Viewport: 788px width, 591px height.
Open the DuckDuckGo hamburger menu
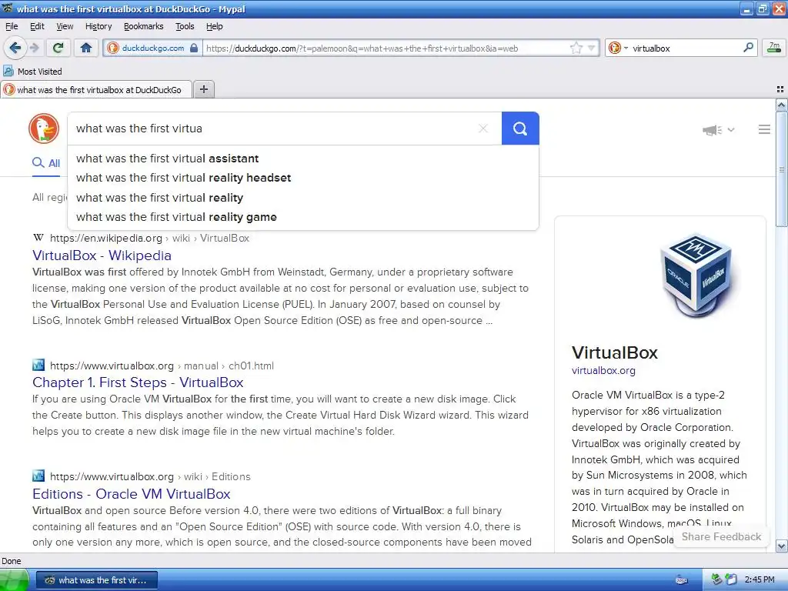pyautogui.click(x=764, y=129)
